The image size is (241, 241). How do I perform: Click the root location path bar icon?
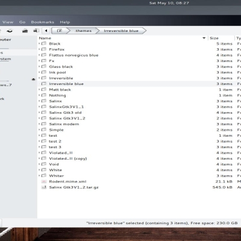click(60, 31)
